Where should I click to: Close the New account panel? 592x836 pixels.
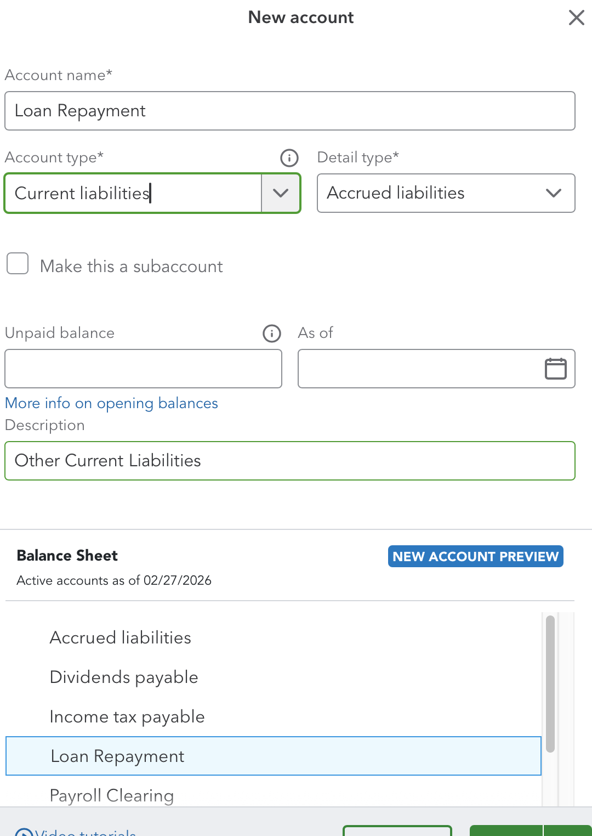coord(576,18)
